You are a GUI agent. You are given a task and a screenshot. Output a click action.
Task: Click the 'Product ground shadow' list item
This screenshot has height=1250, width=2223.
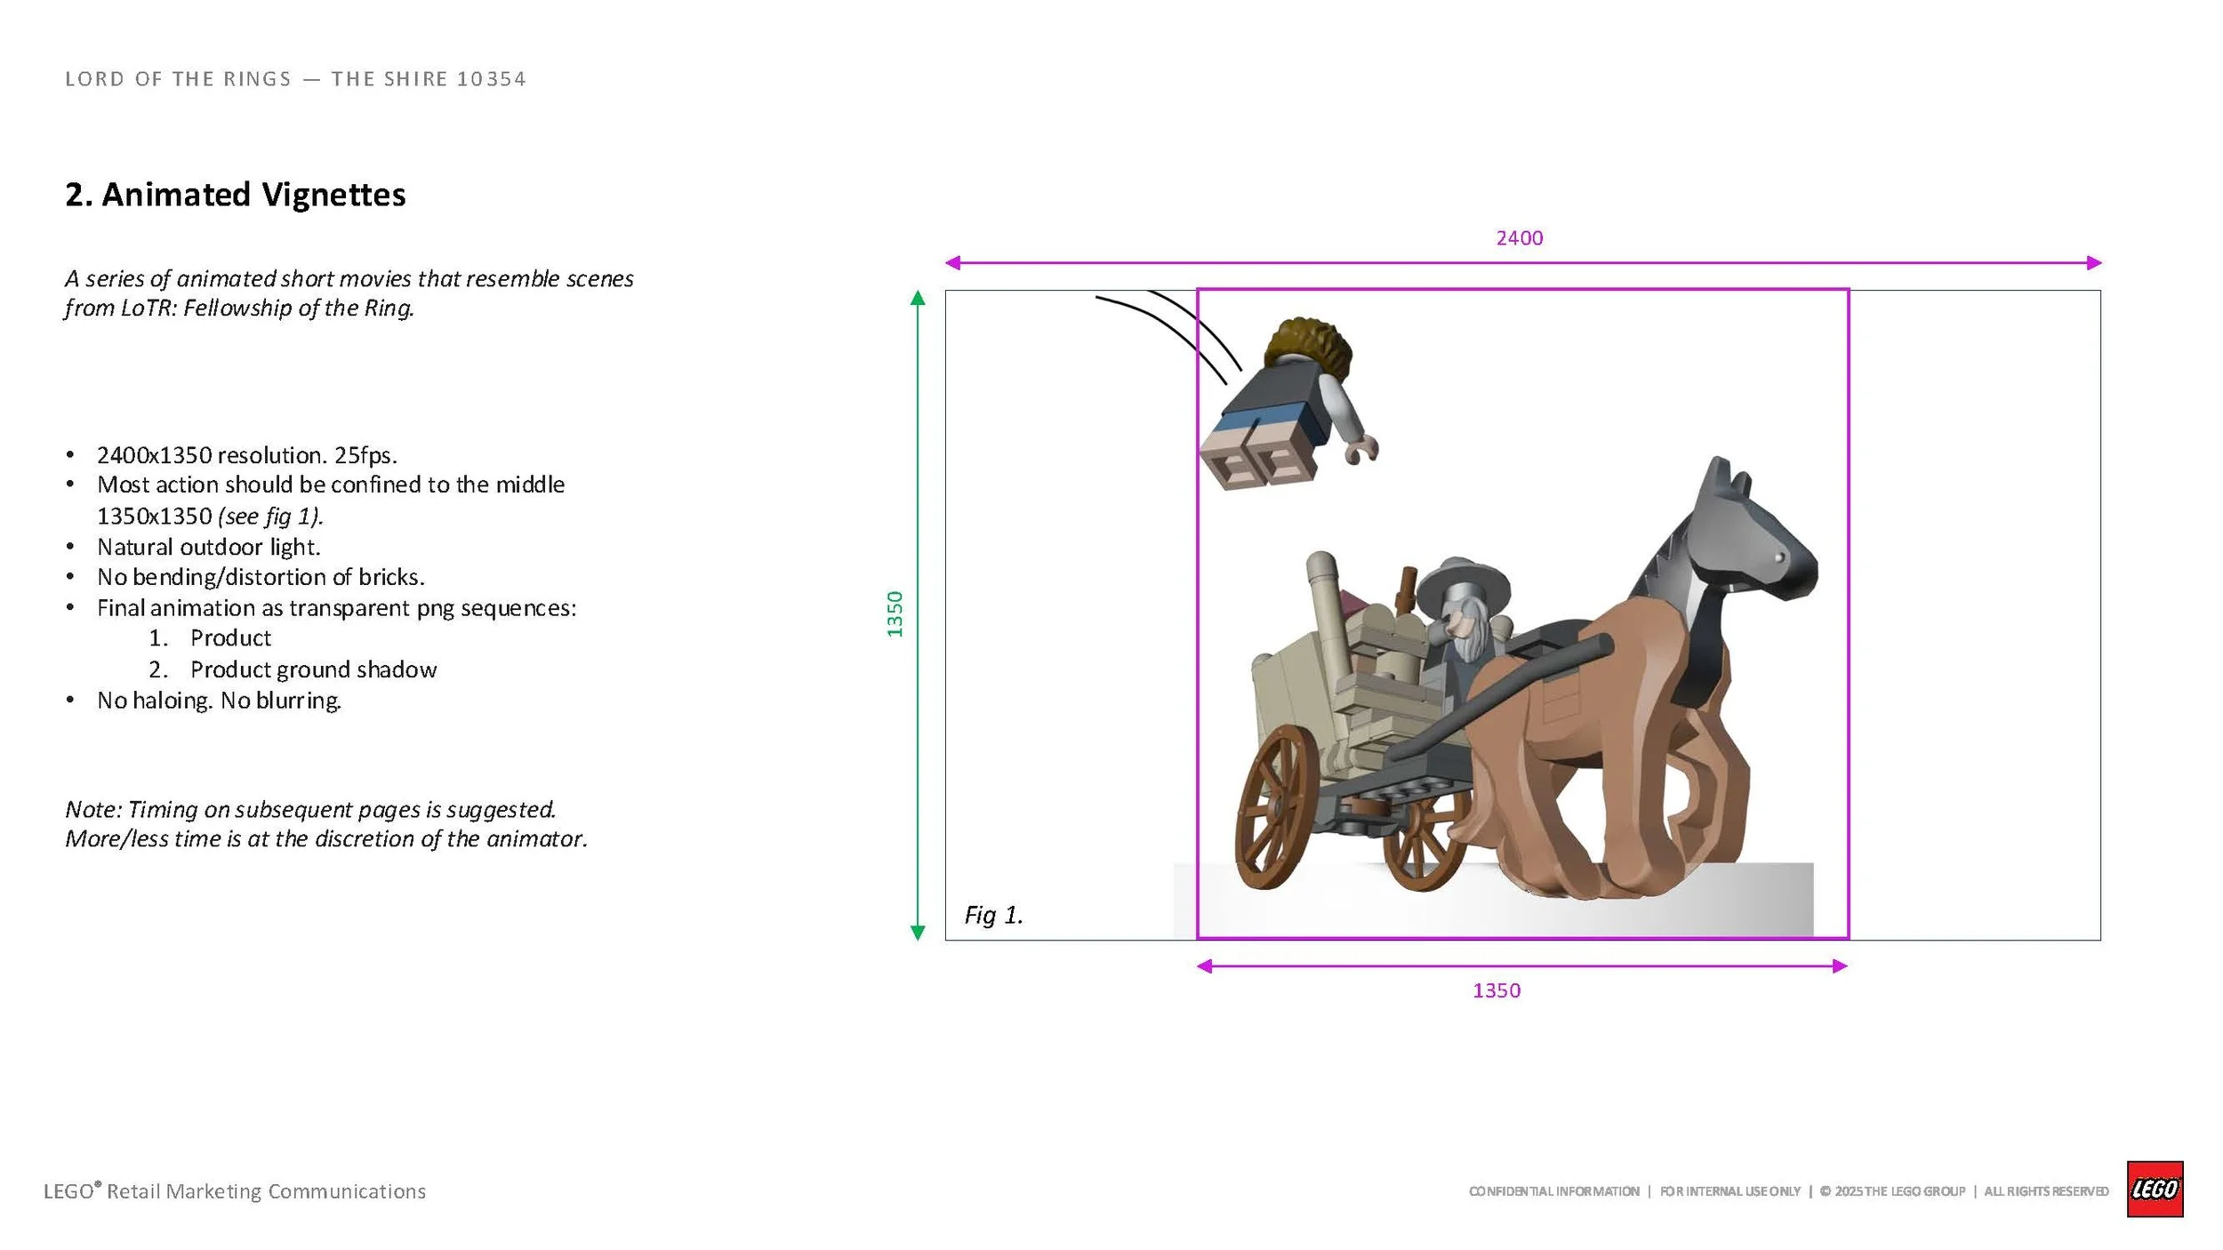pos(313,669)
